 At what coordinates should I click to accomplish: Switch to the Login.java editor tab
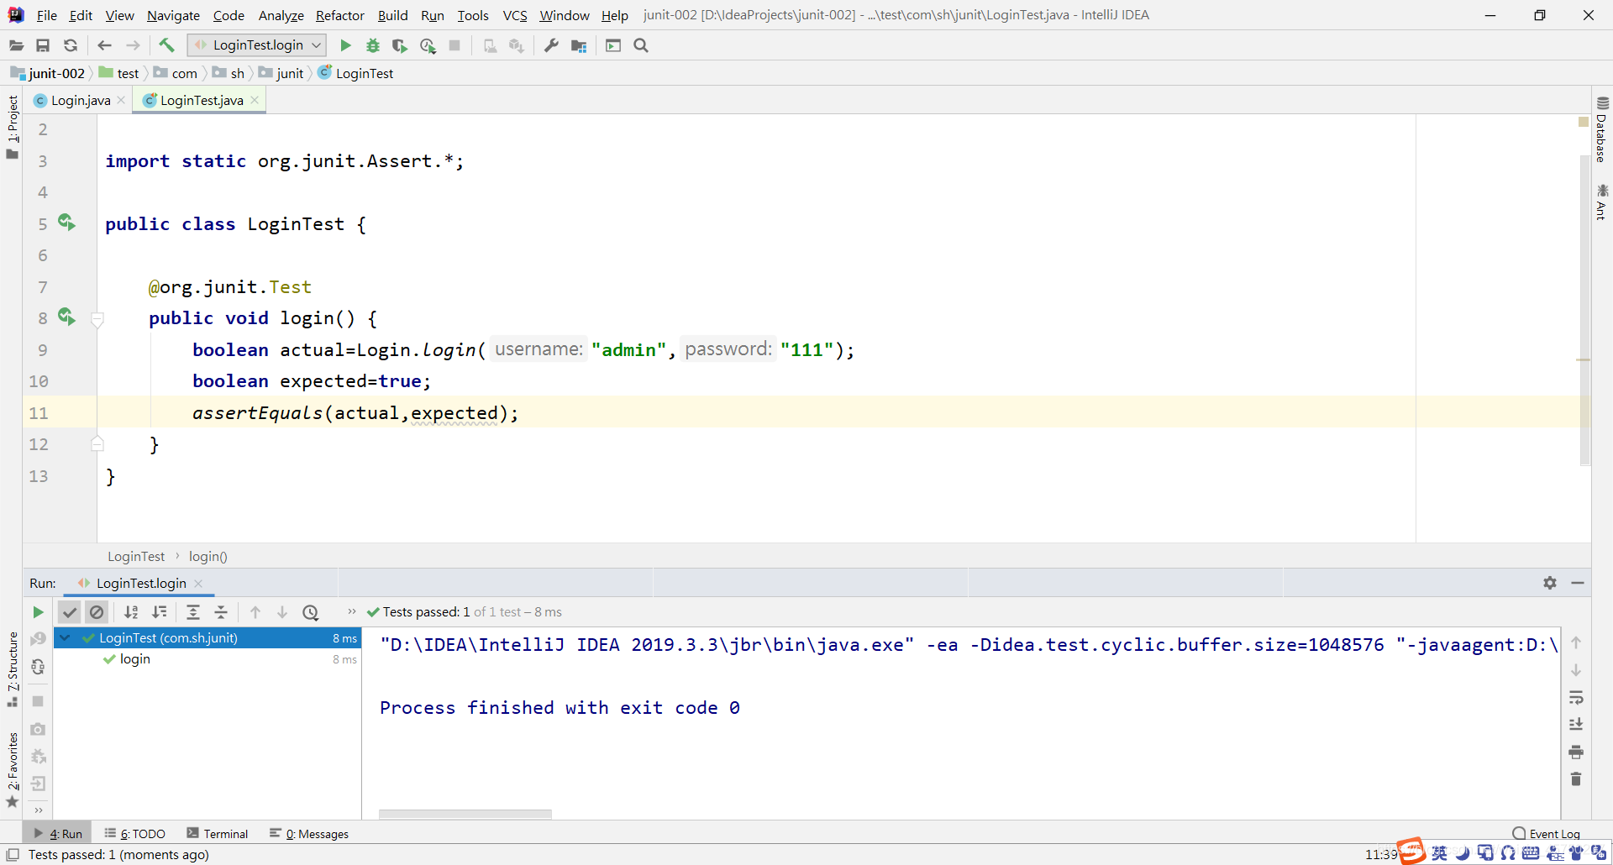tap(81, 100)
